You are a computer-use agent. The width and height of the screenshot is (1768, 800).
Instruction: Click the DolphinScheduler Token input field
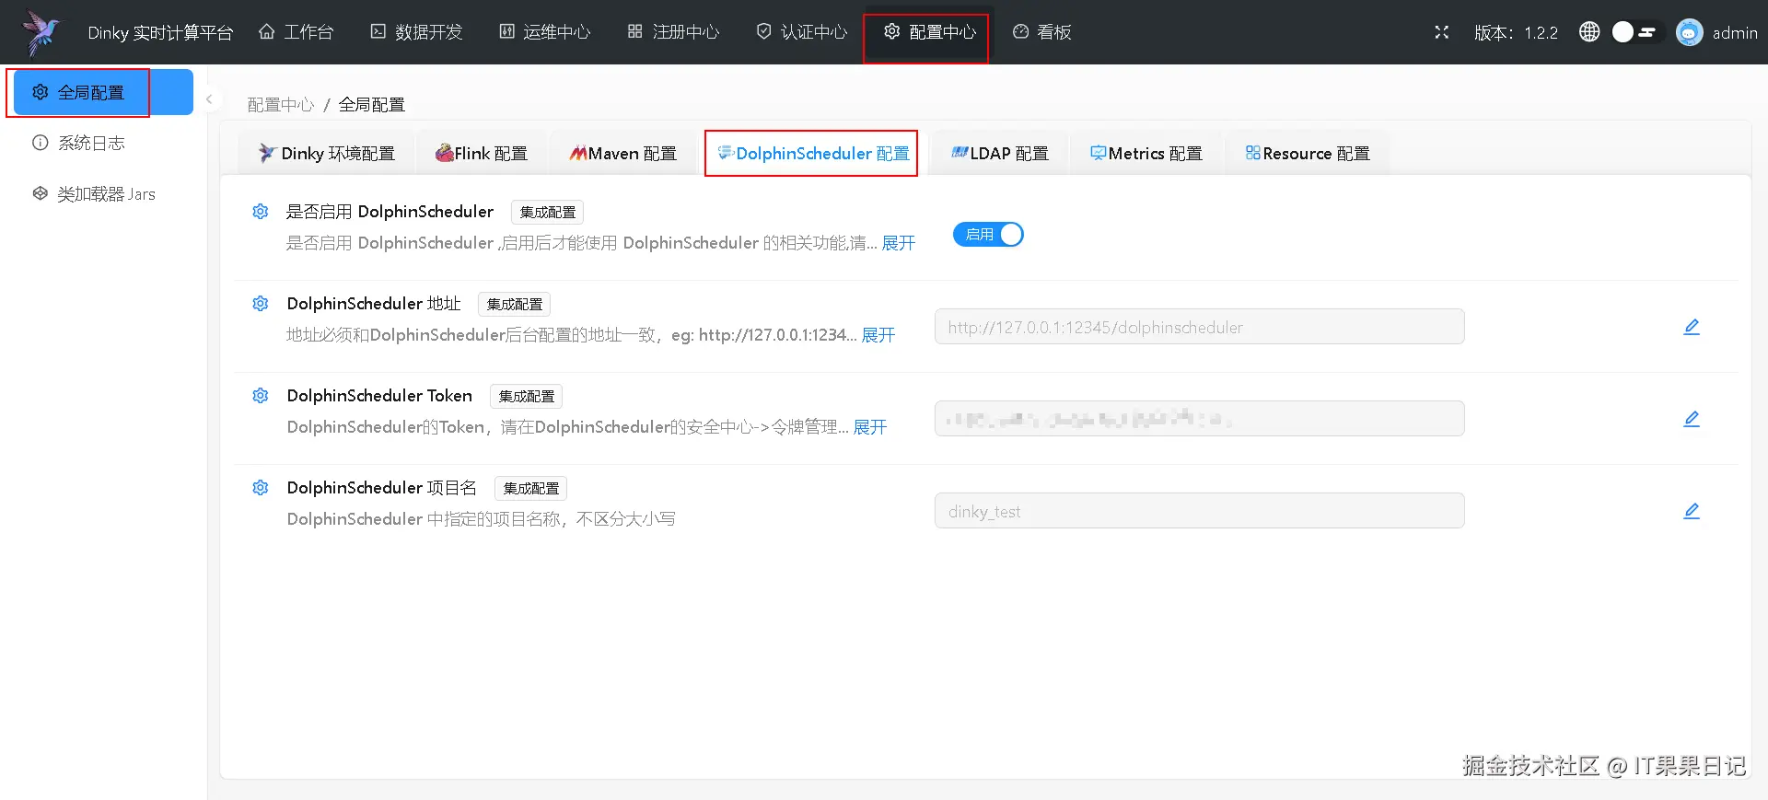point(1199,419)
